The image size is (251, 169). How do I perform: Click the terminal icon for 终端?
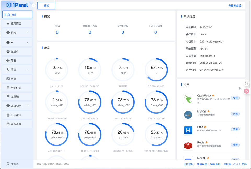coord(8,79)
